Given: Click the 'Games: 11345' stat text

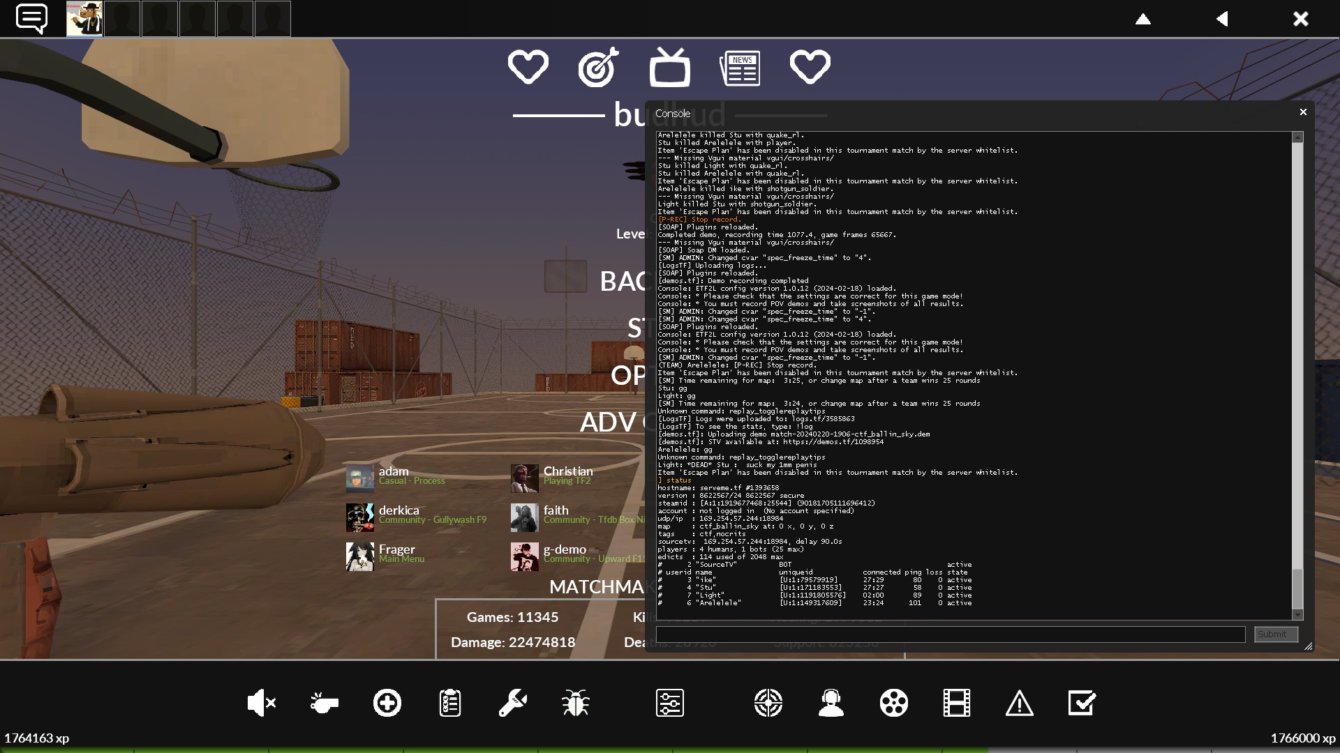Looking at the screenshot, I should tap(512, 617).
